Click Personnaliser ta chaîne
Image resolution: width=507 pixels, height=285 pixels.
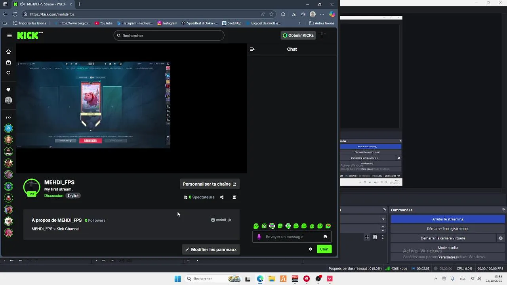coord(210,184)
